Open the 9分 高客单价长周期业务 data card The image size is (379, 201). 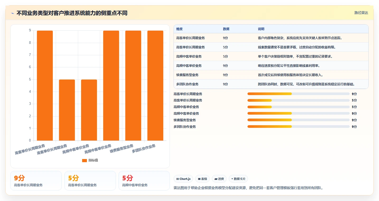click(x=36, y=181)
